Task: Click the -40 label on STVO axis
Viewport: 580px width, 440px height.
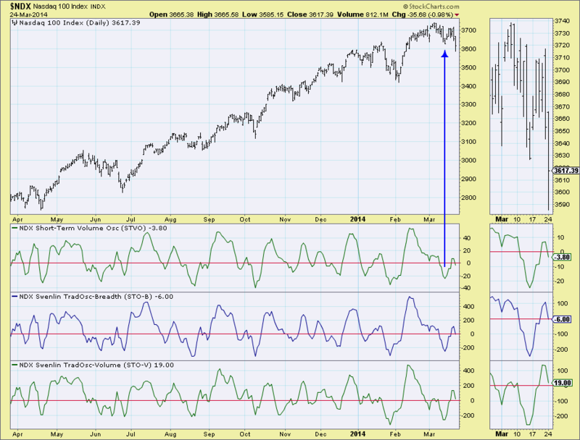Action: 466,288
